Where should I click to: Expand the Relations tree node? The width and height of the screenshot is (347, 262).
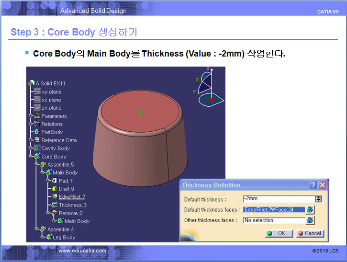[x=31, y=124]
